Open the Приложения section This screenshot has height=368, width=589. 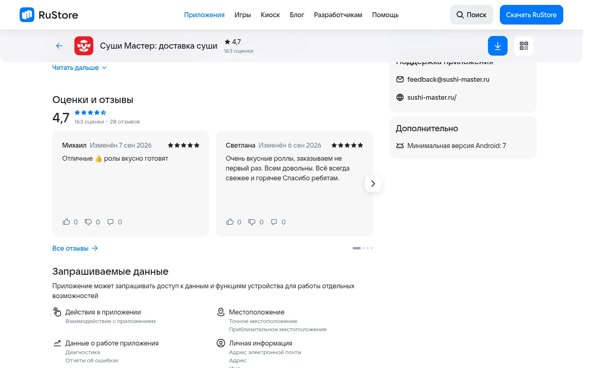pyautogui.click(x=204, y=15)
